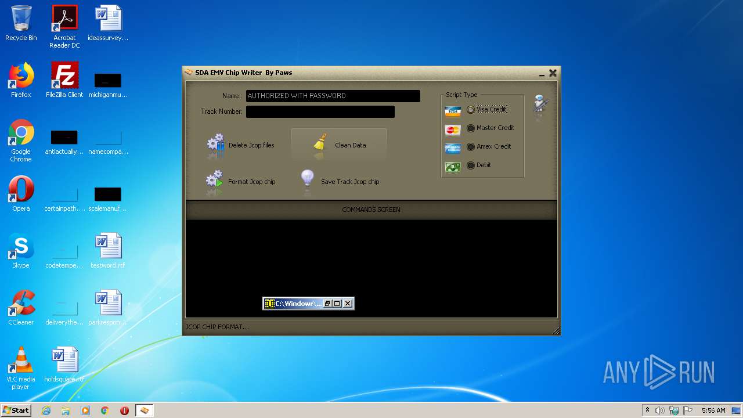Image resolution: width=743 pixels, height=418 pixels.
Task: Click the Format Jcop chip gear icon
Action: point(215,182)
